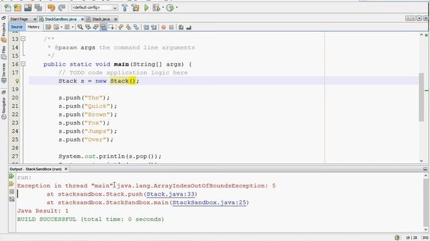Click the Last Edit editor icon
Screen dimensions: 430x241
(48, 27)
